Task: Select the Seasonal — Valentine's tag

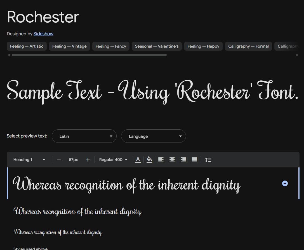Action: coord(157,46)
